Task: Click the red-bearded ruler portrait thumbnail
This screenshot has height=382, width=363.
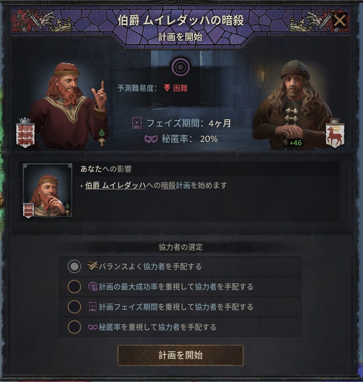Action: coord(47,190)
